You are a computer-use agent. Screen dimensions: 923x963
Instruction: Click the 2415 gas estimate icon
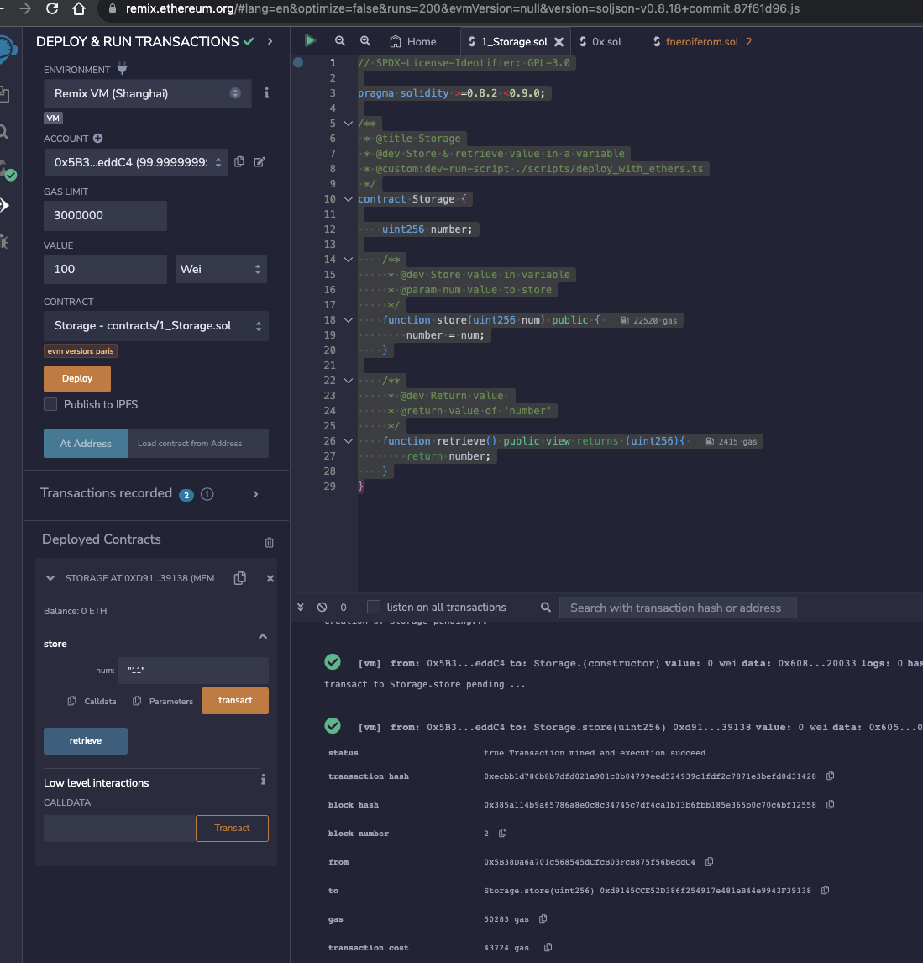tap(710, 441)
